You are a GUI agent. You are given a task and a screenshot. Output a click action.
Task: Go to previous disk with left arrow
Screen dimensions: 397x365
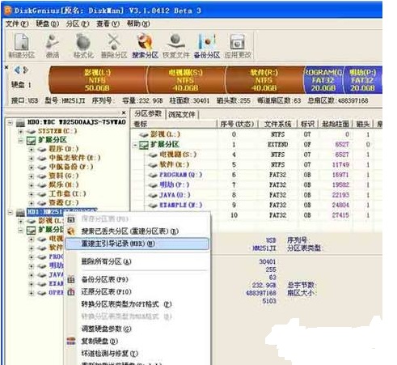click(17, 70)
